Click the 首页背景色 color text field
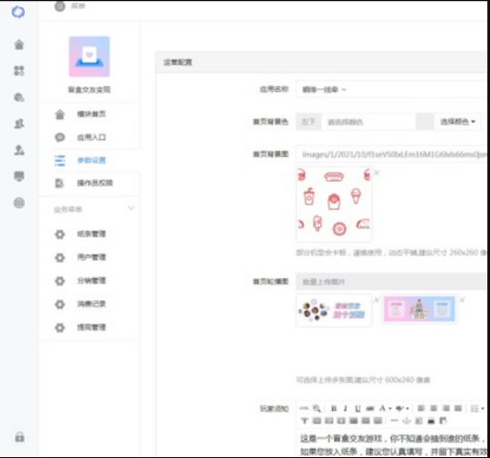 (369, 122)
